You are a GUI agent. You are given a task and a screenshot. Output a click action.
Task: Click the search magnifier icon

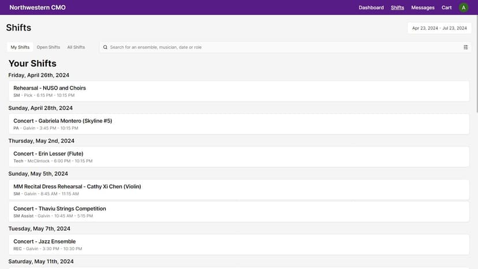(105, 47)
